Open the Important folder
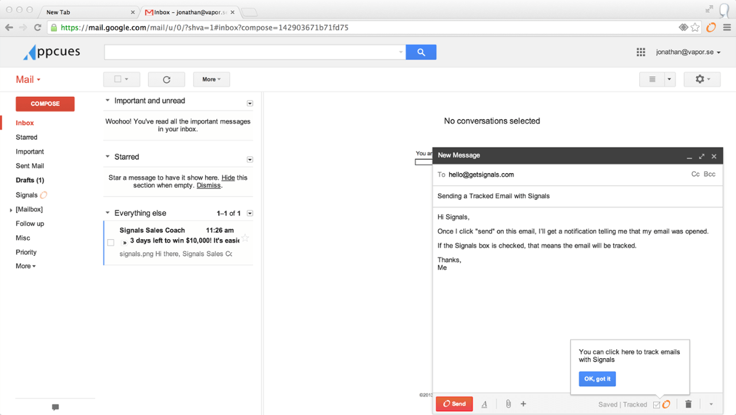The width and height of the screenshot is (736, 415). click(x=30, y=152)
